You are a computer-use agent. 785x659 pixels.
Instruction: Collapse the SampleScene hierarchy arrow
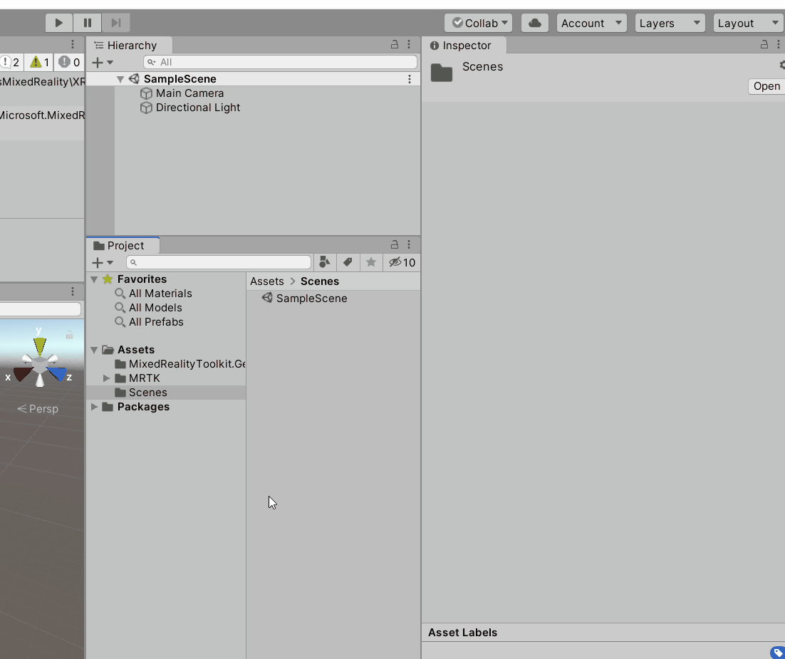click(120, 79)
